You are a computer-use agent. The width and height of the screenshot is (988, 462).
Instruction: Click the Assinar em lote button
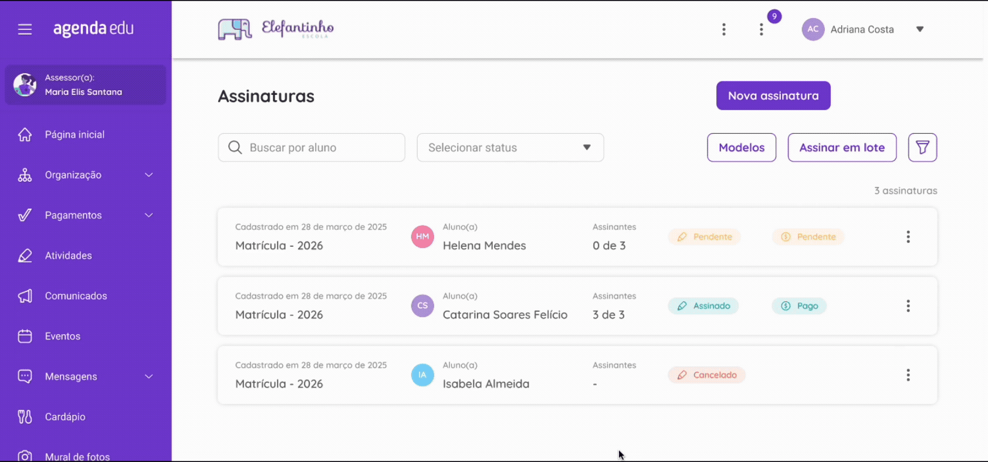(842, 147)
